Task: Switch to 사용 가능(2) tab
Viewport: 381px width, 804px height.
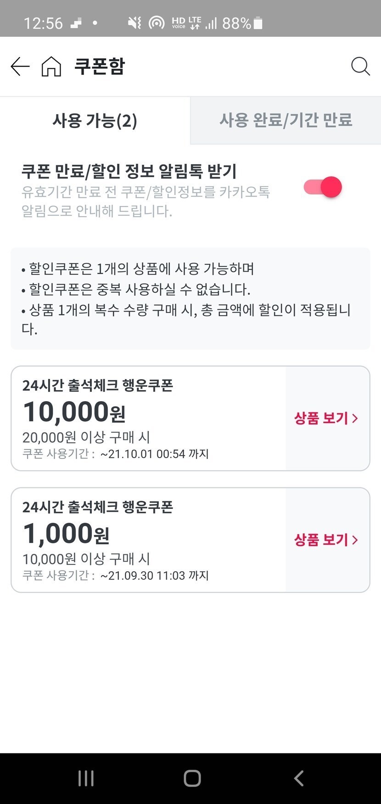Action: pyautogui.click(x=95, y=120)
